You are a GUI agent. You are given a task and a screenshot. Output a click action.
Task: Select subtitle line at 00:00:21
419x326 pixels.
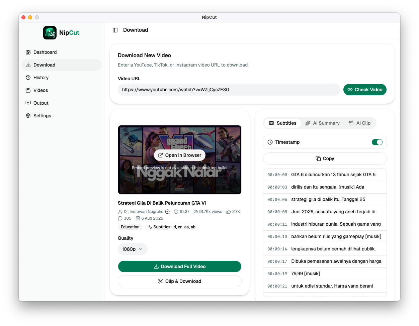325,286
